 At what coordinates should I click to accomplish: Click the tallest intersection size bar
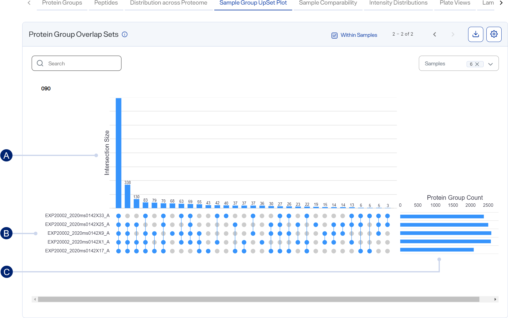(118, 153)
